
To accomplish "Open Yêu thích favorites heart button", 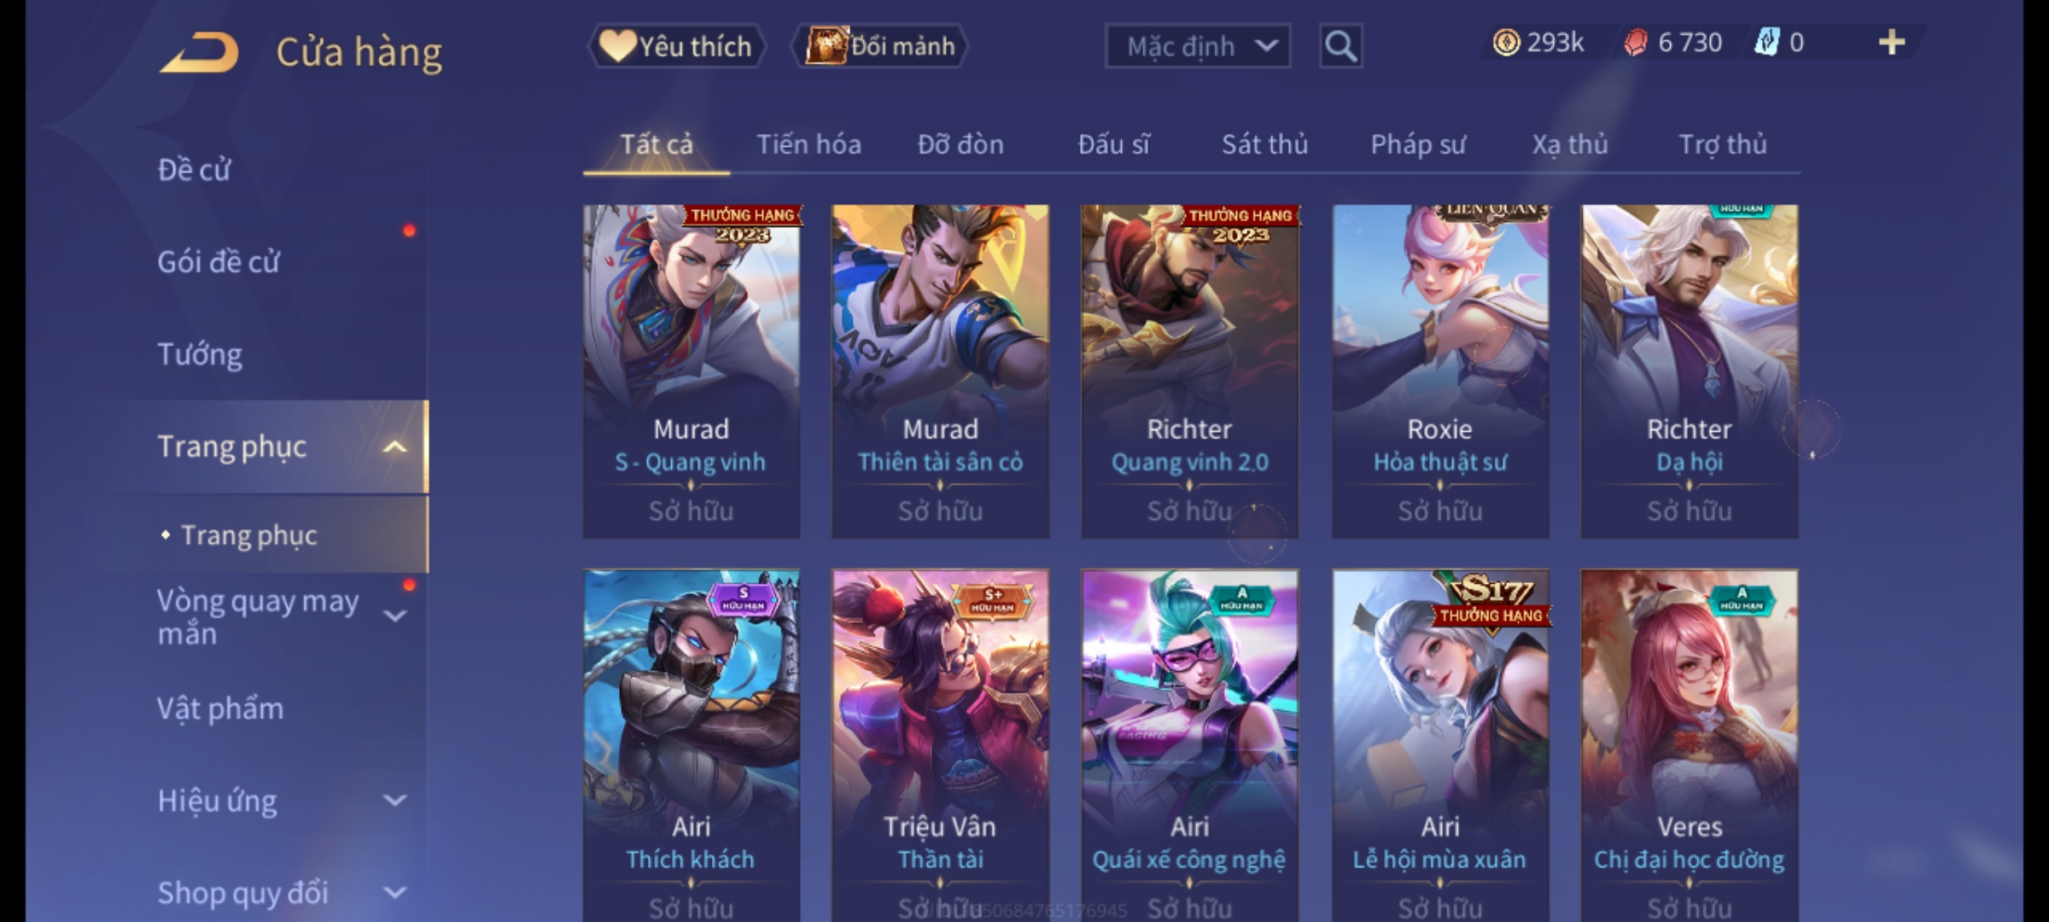I will coord(676,46).
